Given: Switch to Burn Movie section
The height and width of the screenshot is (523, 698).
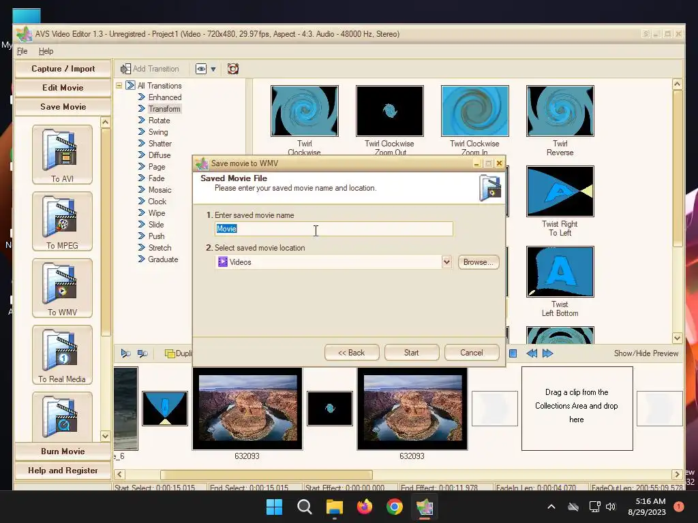Looking at the screenshot, I should (63, 451).
